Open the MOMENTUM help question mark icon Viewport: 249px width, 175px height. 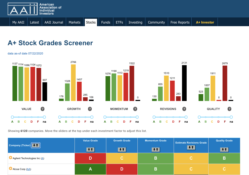click(135, 109)
